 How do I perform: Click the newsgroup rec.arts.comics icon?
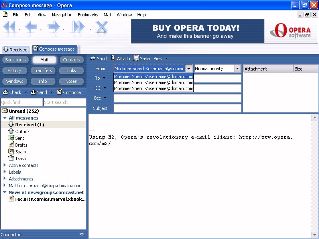(11, 198)
